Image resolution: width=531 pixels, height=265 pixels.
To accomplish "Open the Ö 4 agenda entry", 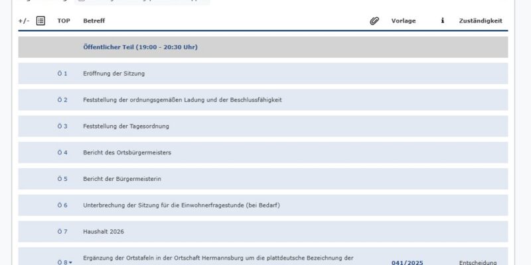I will click(x=62, y=152).
